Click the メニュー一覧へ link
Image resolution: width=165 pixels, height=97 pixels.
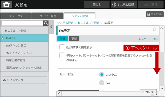click(x=148, y=39)
